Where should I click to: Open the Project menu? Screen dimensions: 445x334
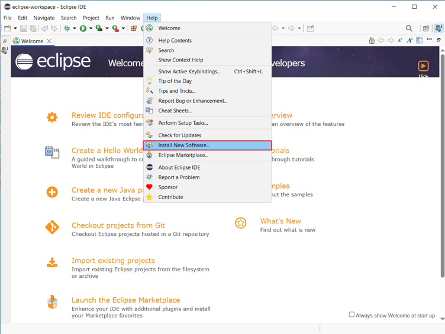(91, 18)
